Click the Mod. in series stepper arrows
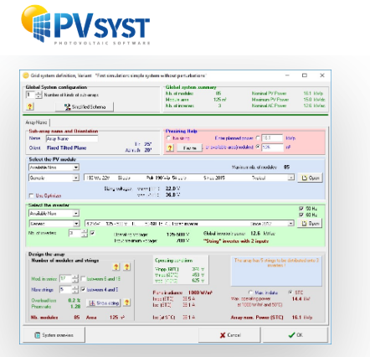The height and width of the screenshot is (357, 370). [75, 278]
